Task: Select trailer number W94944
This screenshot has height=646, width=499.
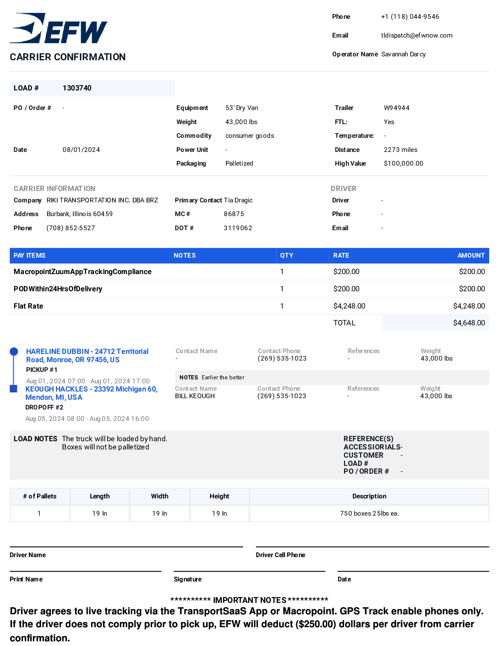Action: click(397, 108)
